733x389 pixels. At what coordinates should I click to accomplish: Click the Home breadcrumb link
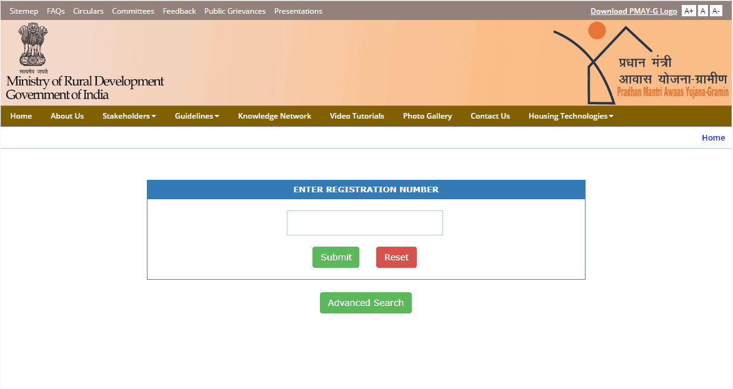click(713, 137)
